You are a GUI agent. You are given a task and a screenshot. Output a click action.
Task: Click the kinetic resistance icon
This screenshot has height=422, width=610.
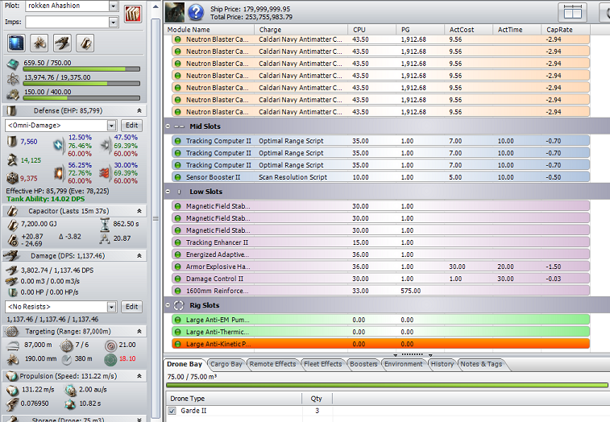tap(106, 145)
